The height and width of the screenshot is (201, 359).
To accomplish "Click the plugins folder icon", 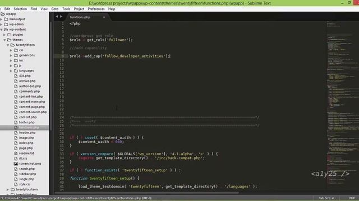I will click(x=10, y=35).
